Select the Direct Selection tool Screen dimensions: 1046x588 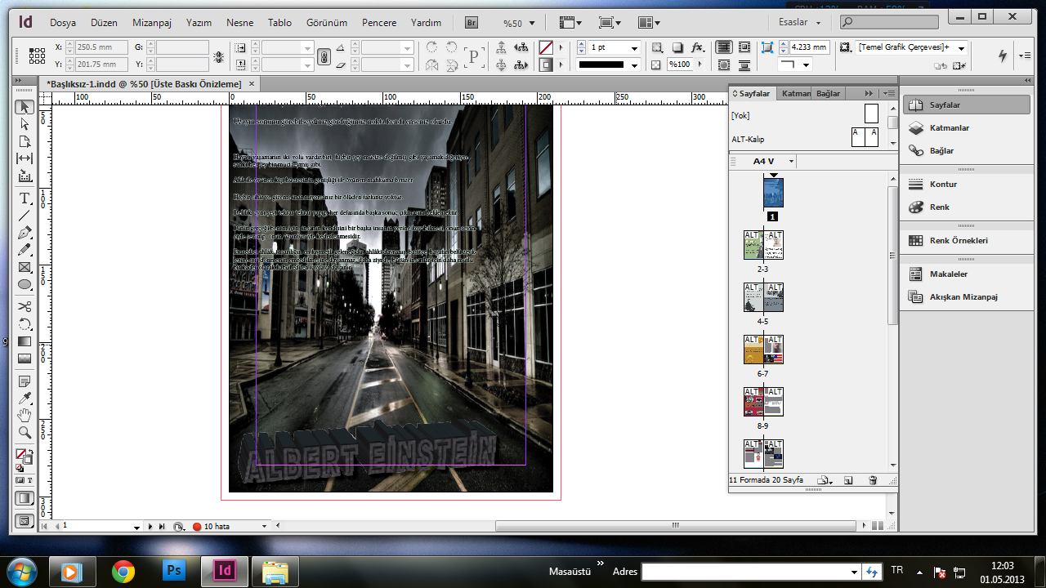tap(25, 124)
